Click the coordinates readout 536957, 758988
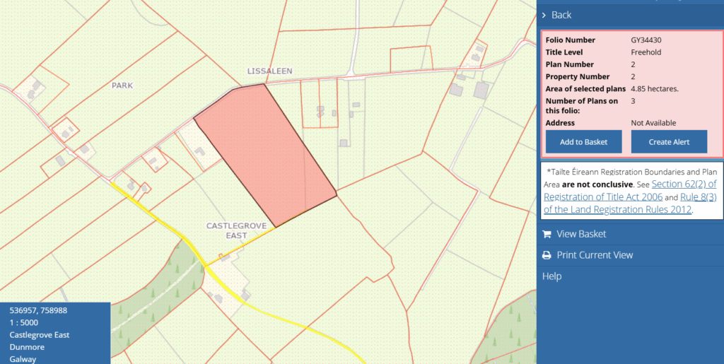The width and height of the screenshot is (724, 364). [x=38, y=310]
